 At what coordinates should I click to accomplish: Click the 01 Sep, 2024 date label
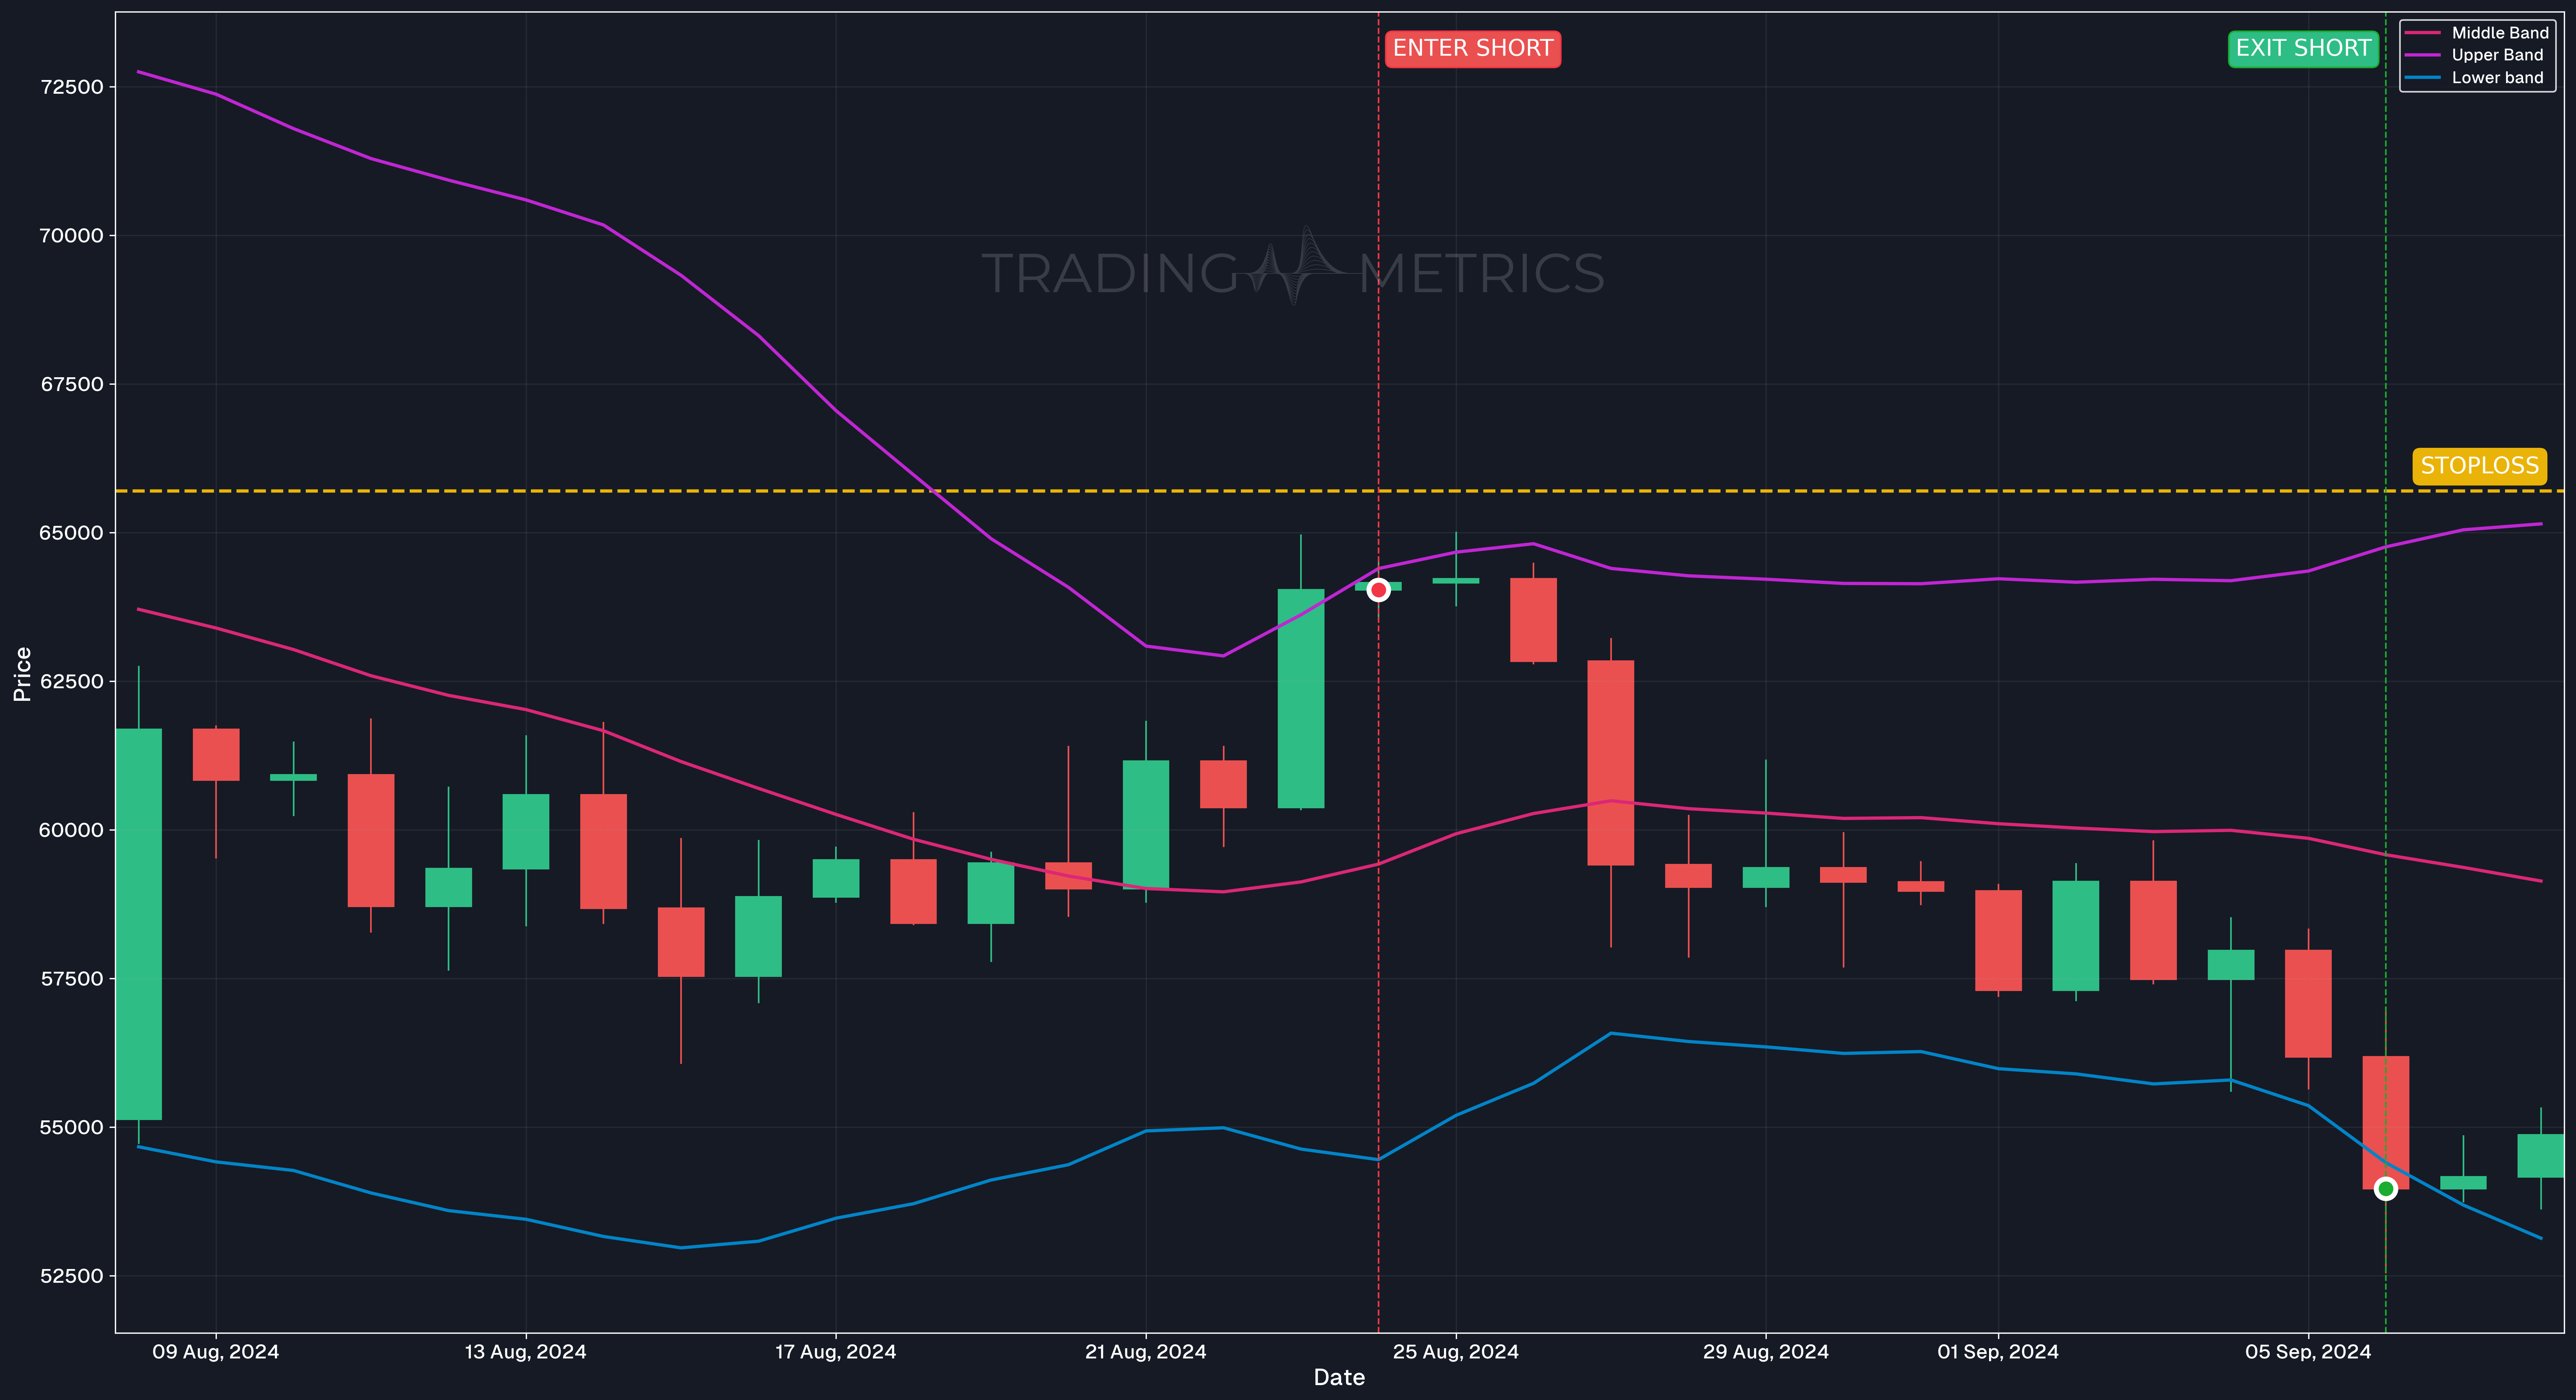[x=1998, y=1352]
